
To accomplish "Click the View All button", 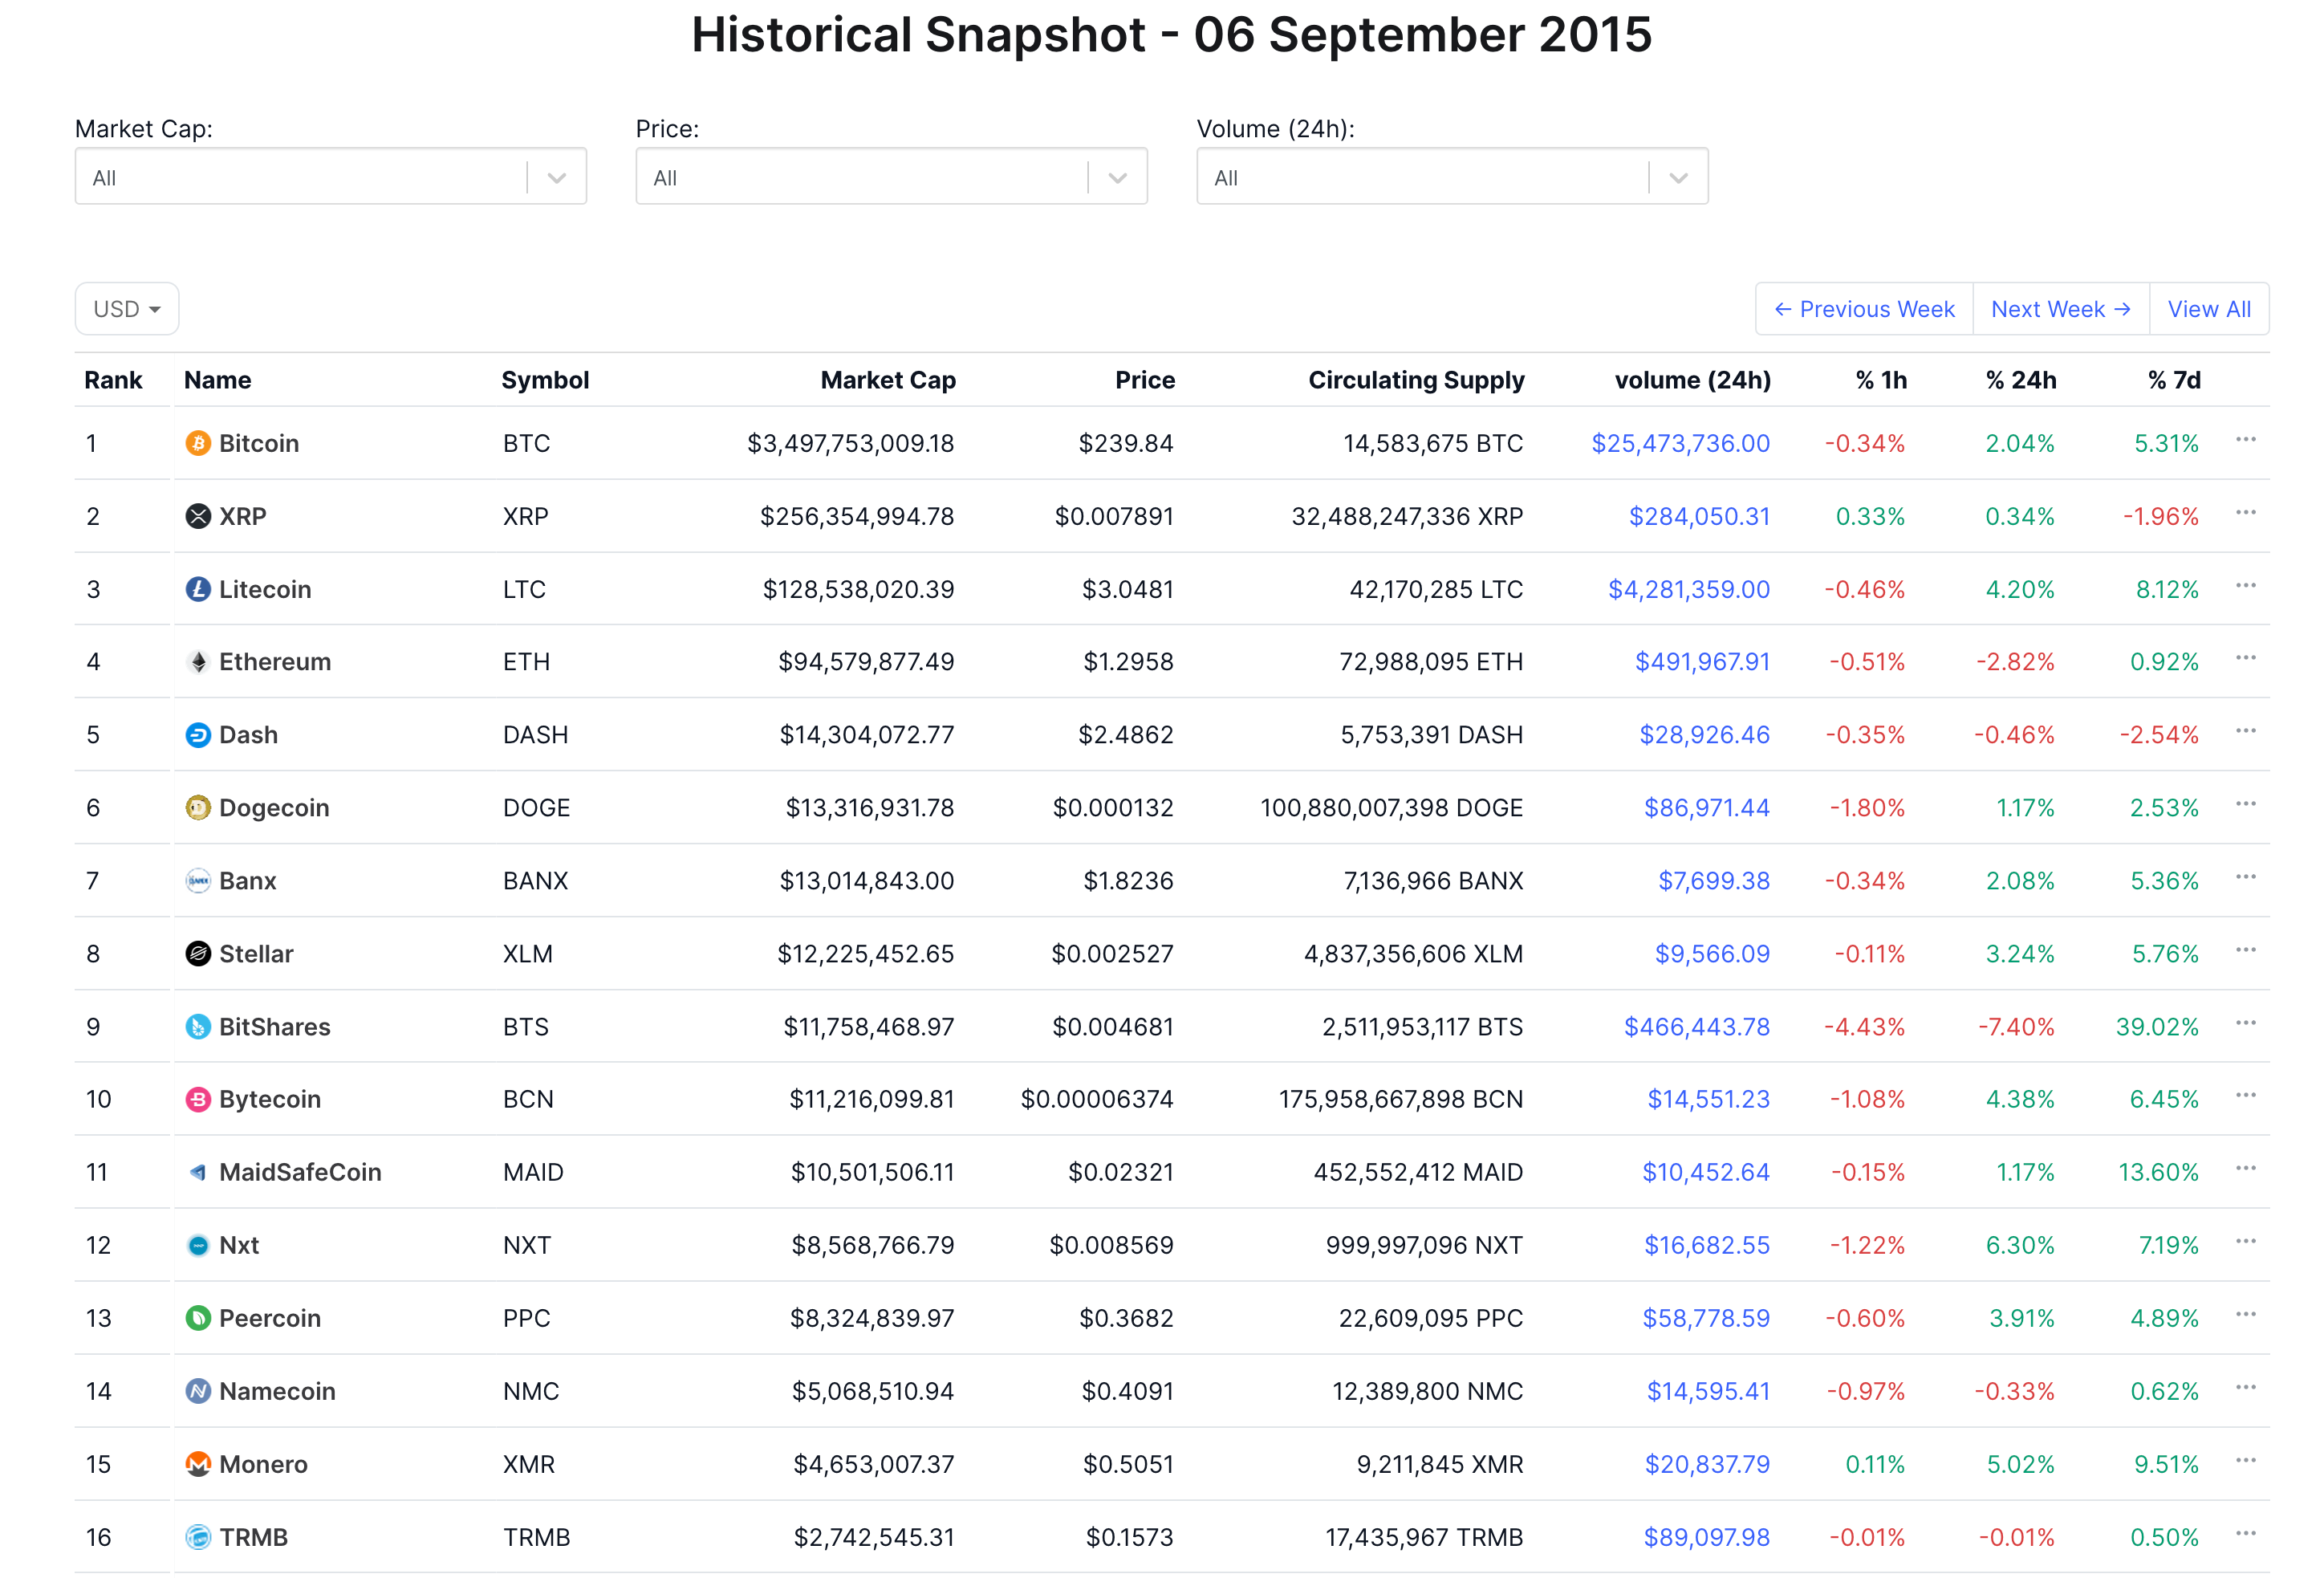I will click(x=2208, y=309).
